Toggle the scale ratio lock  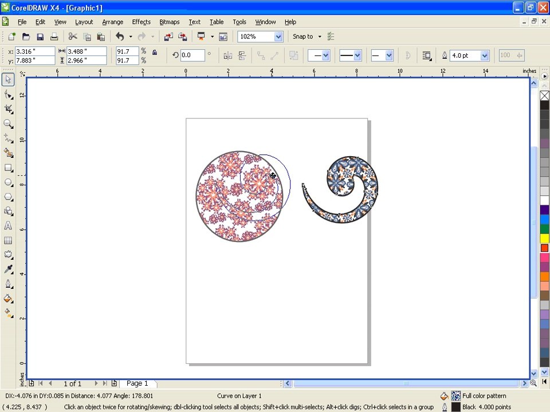click(x=154, y=53)
